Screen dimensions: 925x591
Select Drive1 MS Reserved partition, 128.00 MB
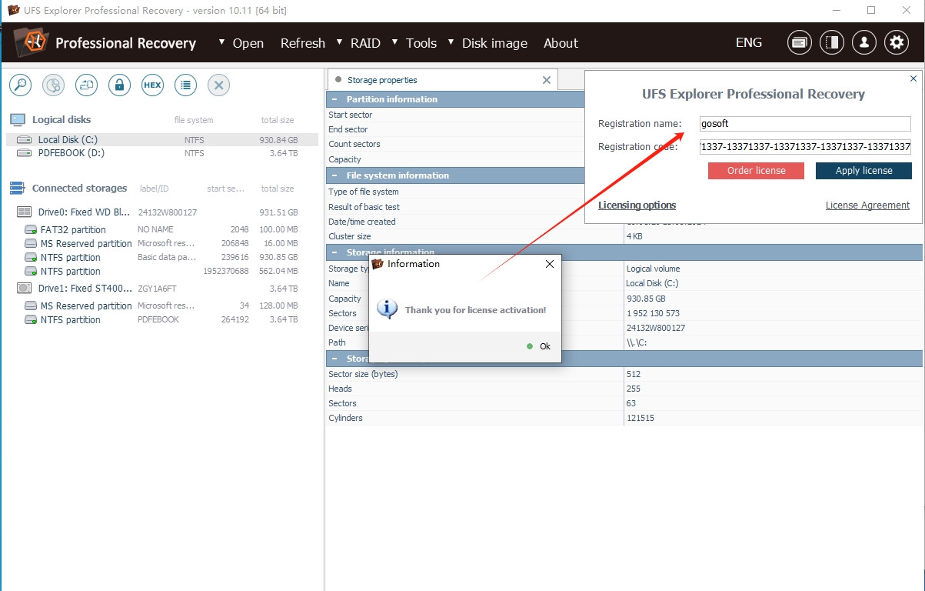pyautogui.click(x=162, y=306)
